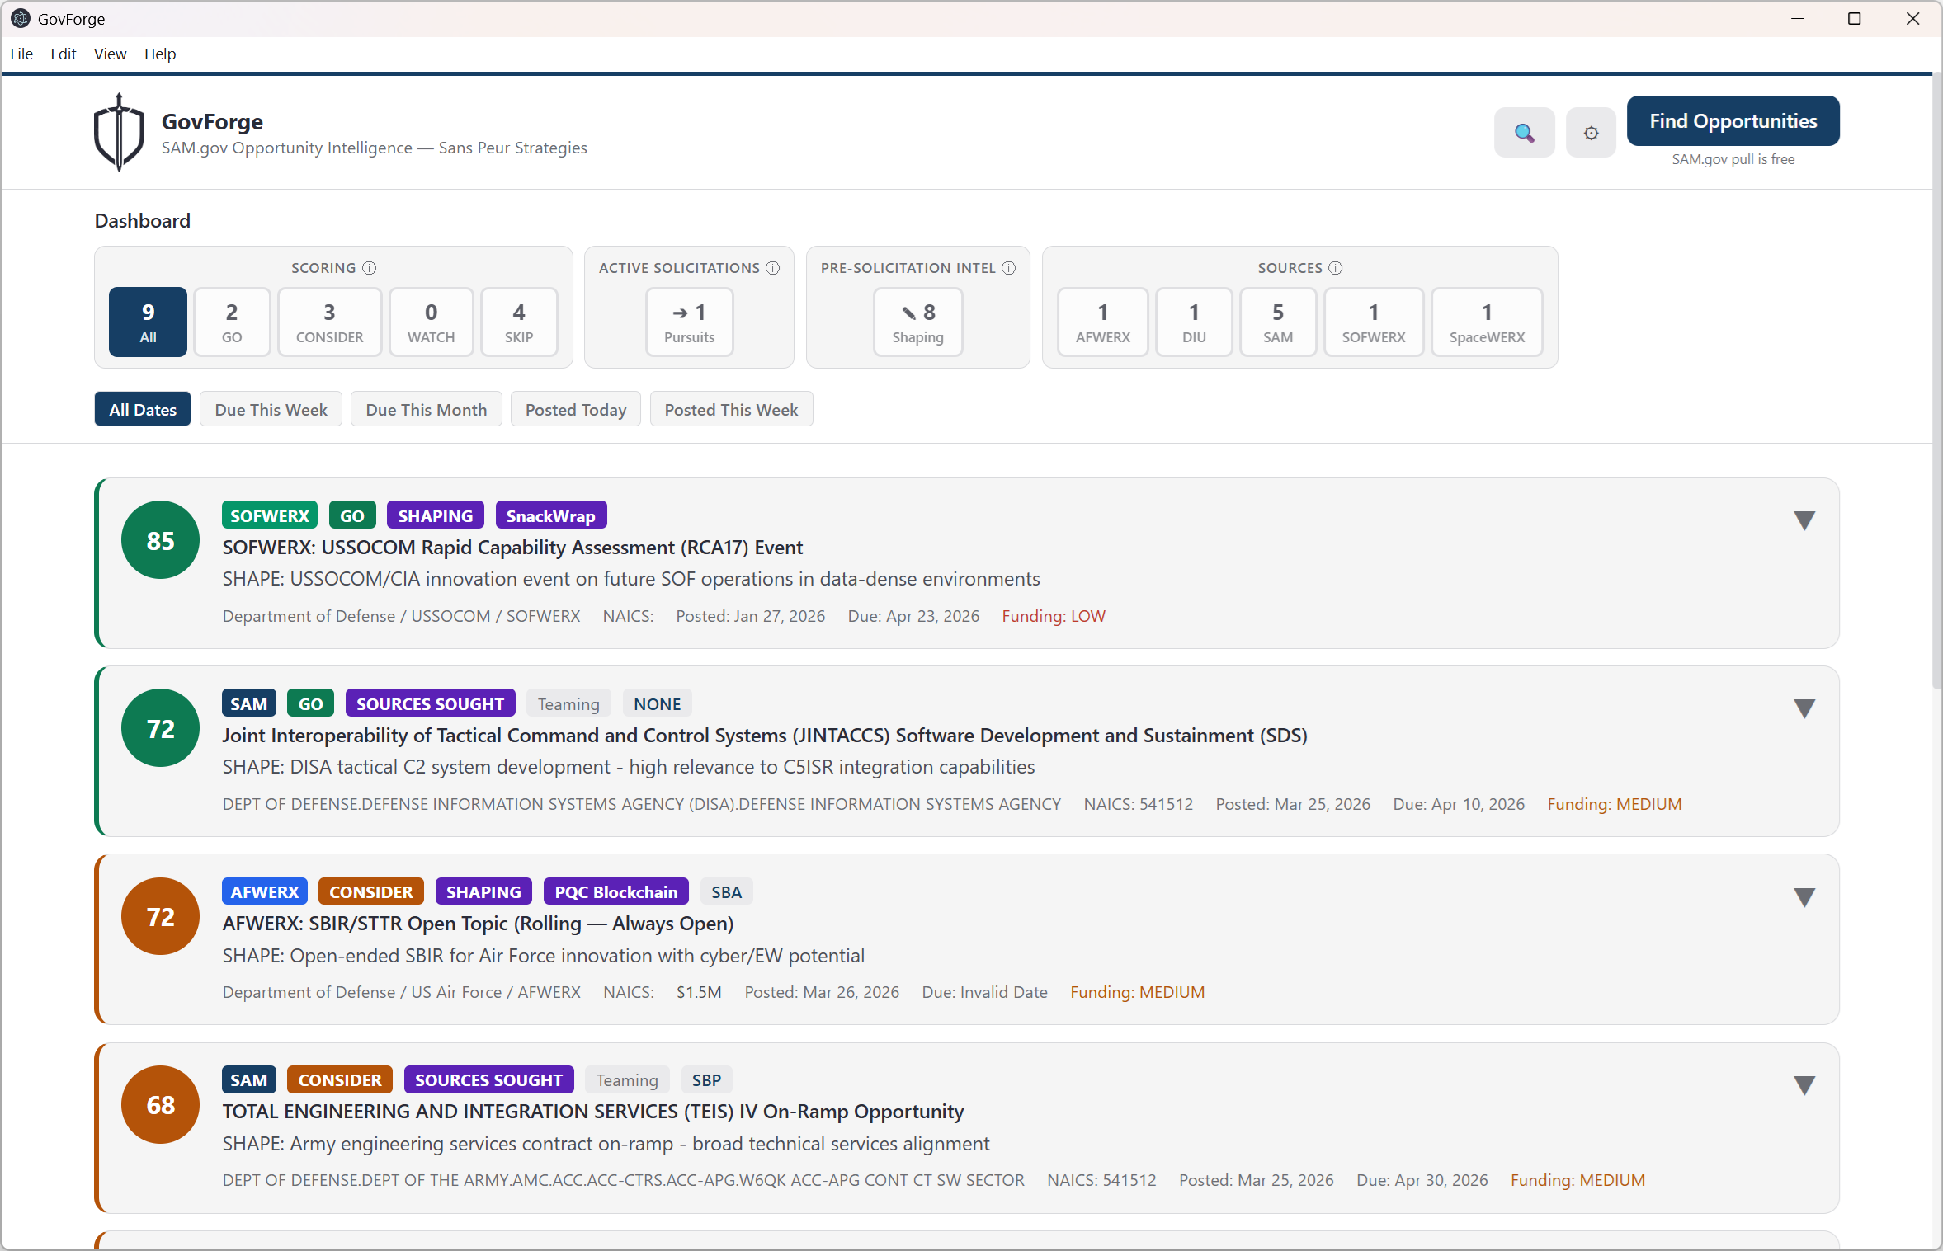The image size is (1943, 1251).
Task: Click the $1.5M amount on AFWERX card
Action: [x=699, y=992]
